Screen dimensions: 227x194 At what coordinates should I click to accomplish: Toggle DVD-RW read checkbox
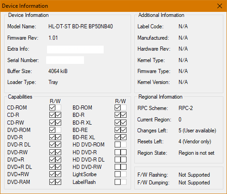tap(52, 152)
